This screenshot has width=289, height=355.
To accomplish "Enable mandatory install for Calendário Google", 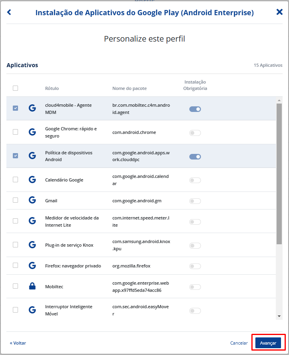I will (x=195, y=180).
